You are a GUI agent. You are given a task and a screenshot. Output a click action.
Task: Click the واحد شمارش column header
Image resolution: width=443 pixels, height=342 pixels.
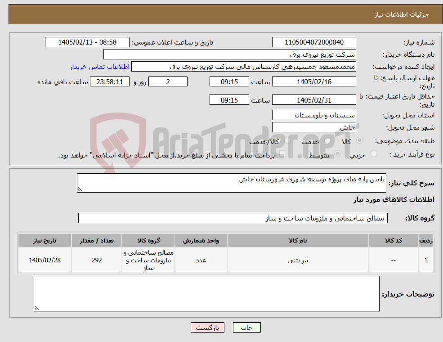click(x=201, y=241)
